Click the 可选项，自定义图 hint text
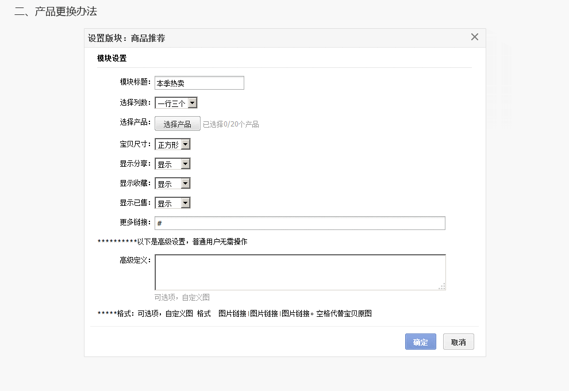The width and height of the screenshot is (569, 391). pos(182,297)
